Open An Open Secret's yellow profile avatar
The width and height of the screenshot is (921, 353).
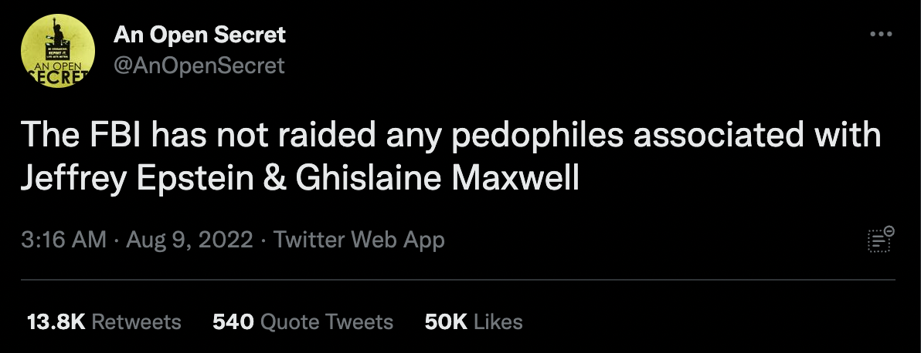click(57, 50)
